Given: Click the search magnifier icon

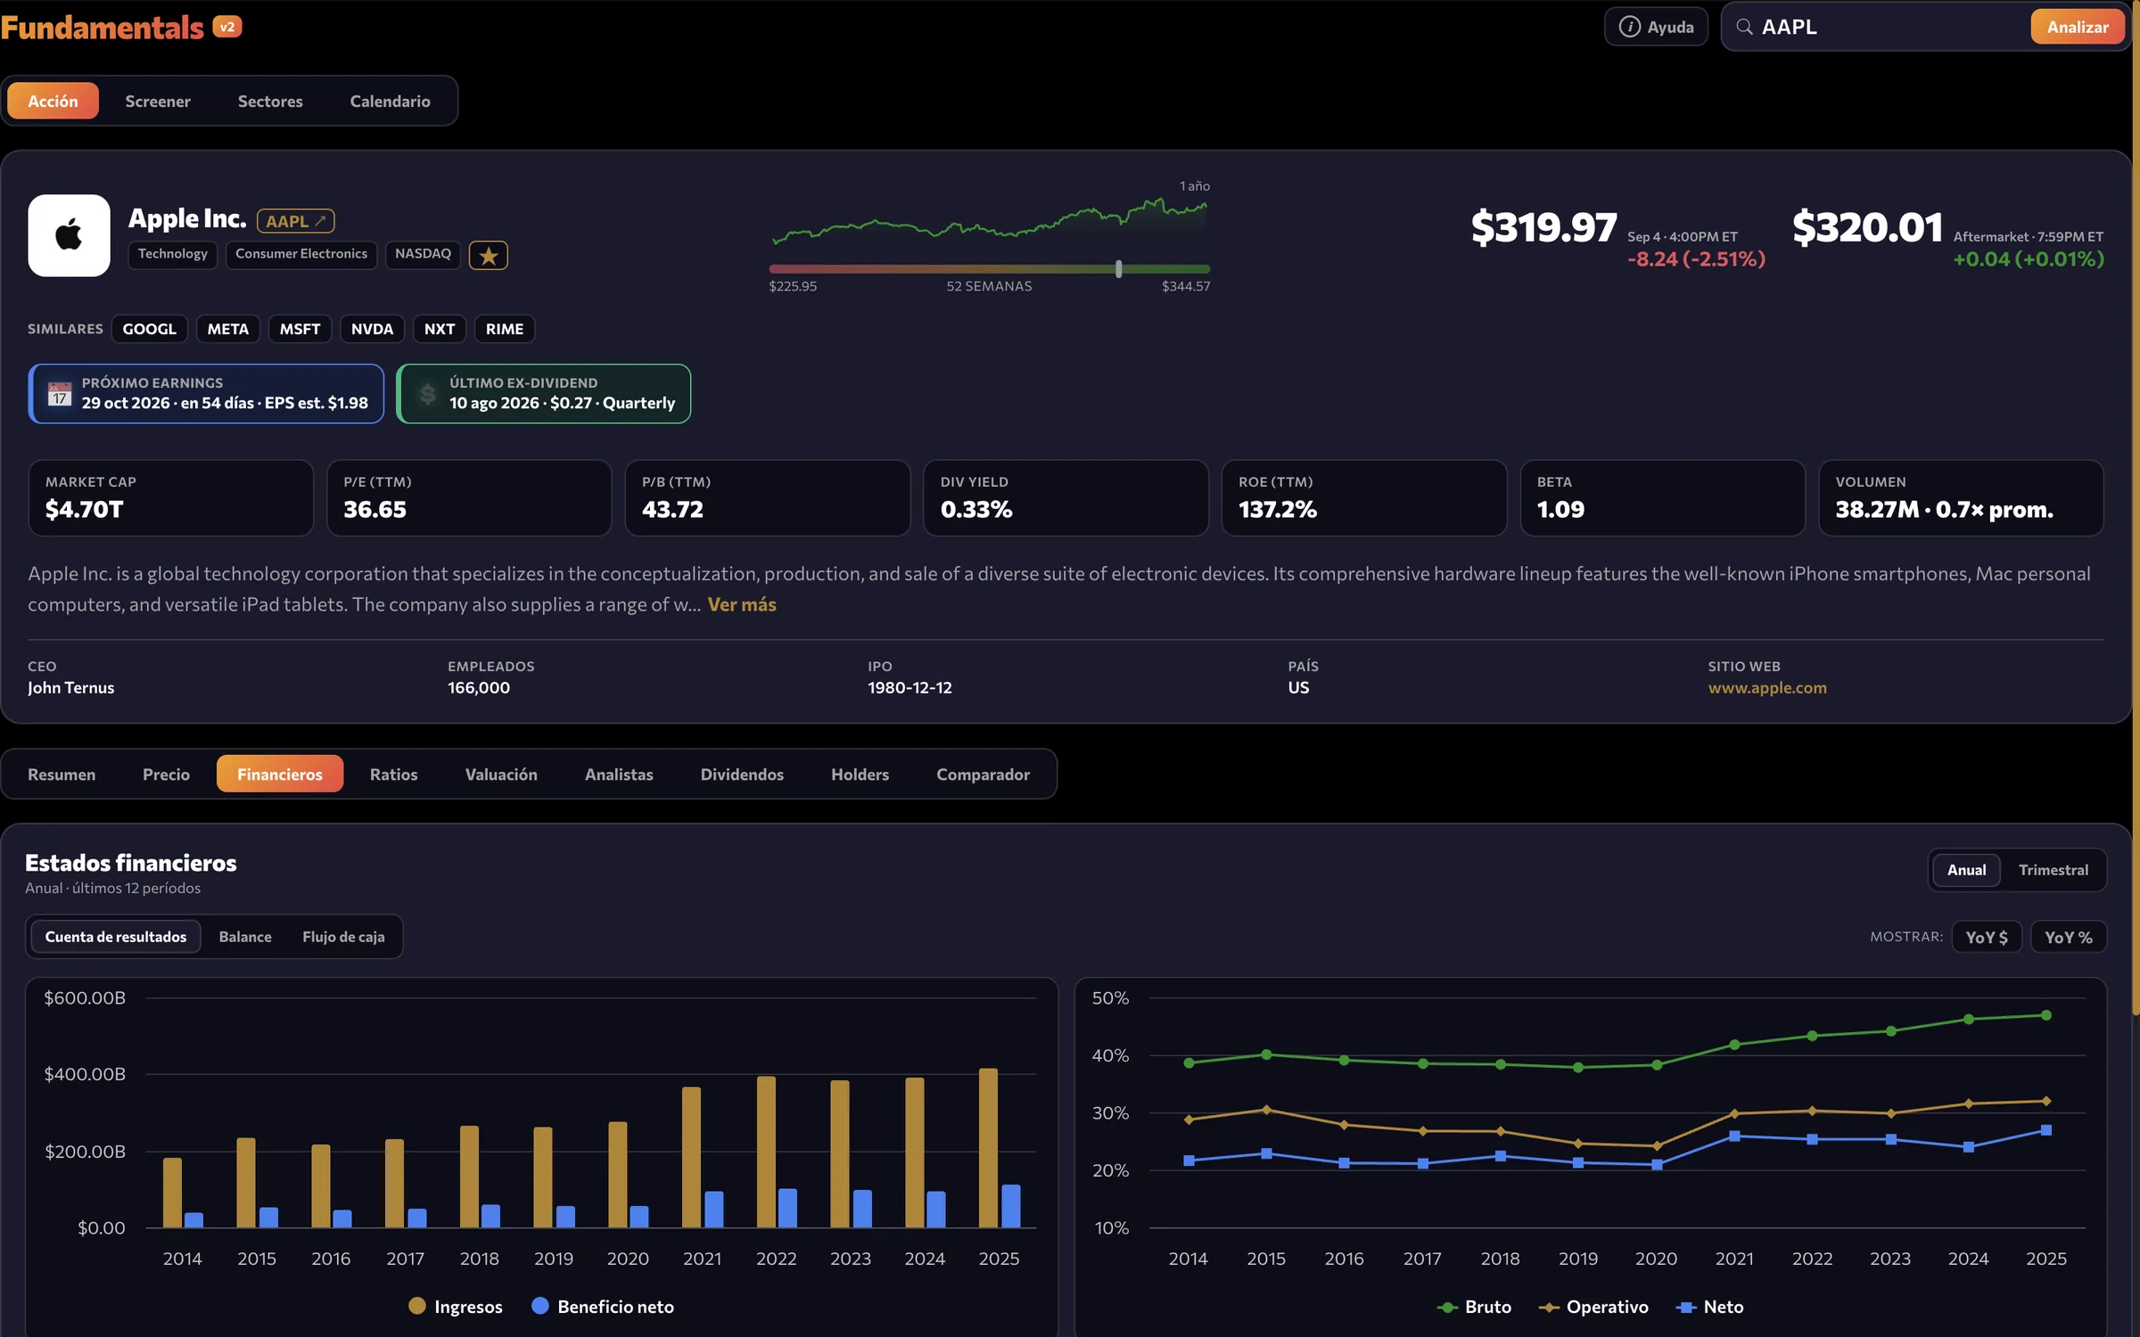Looking at the screenshot, I should click(x=1745, y=27).
